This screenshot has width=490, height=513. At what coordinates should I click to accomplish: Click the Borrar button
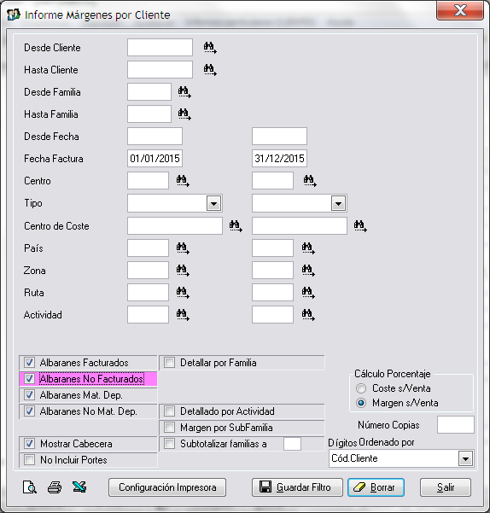[376, 487]
